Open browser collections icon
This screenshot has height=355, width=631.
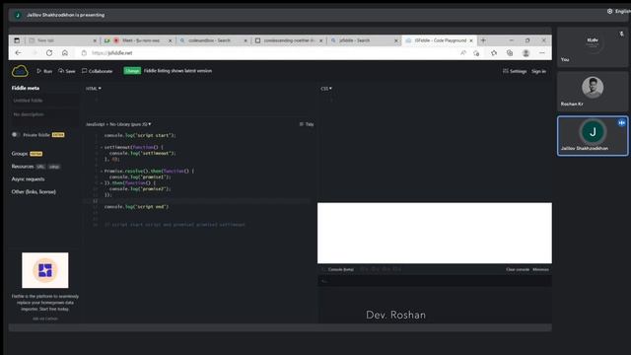pos(510,52)
